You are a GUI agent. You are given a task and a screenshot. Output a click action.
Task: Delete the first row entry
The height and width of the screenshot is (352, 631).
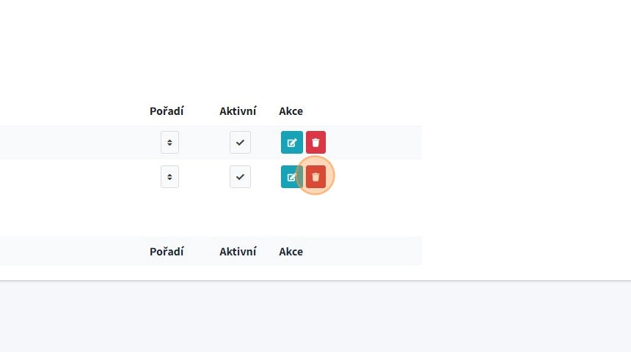(x=315, y=143)
